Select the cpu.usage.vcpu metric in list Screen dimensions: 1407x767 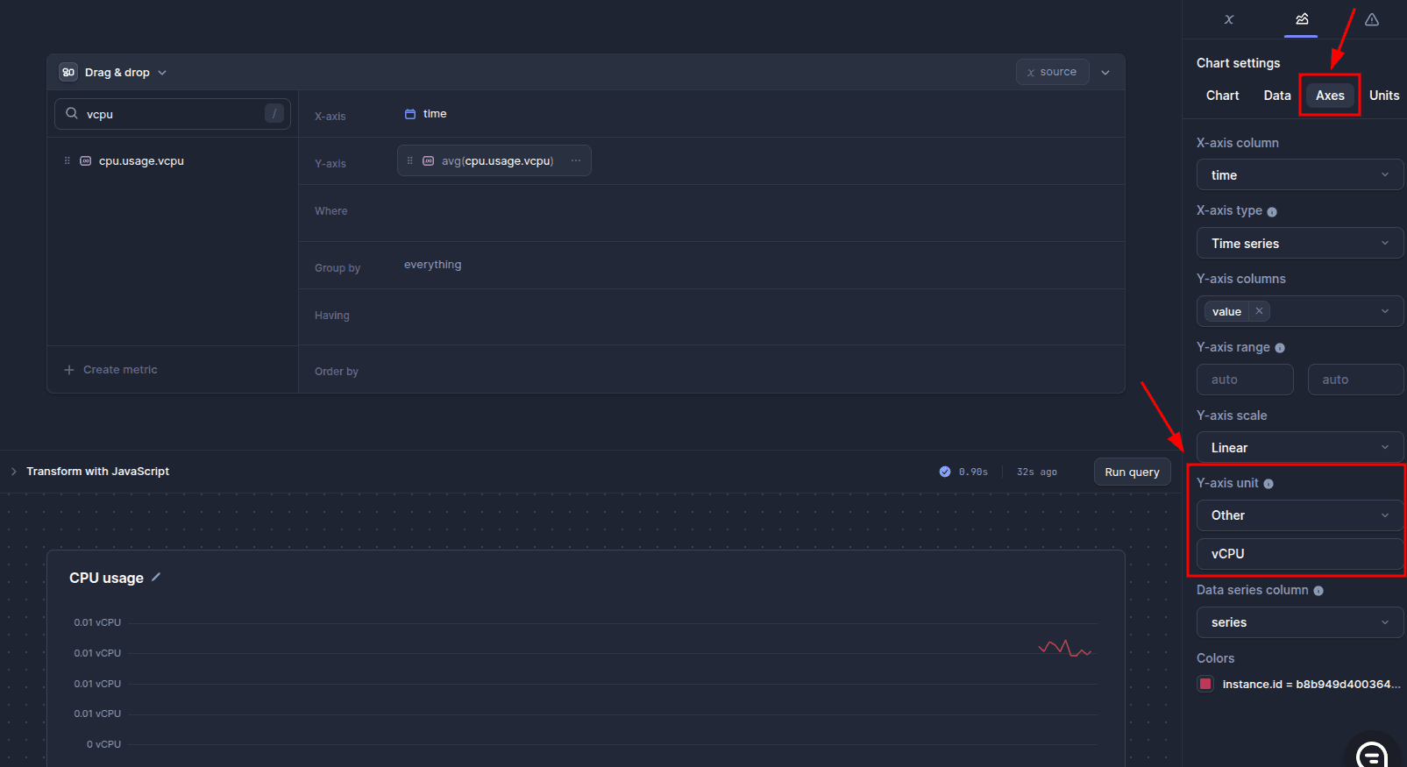141,161
